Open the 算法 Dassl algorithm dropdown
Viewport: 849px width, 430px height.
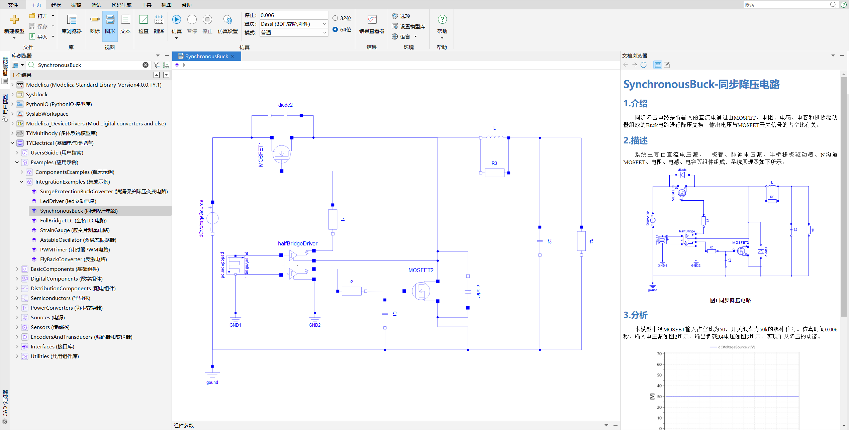pyautogui.click(x=324, y=24)
